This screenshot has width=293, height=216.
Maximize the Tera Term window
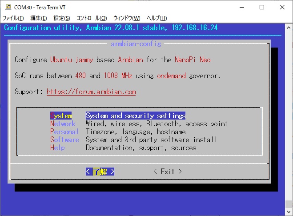pyautogui.click(x=262, y=7)
